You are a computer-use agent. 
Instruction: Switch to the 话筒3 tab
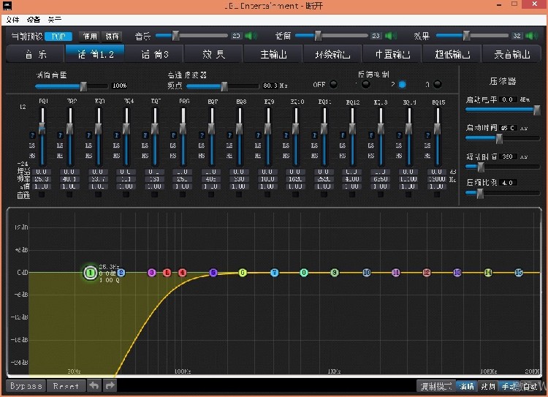coord(154,54)
